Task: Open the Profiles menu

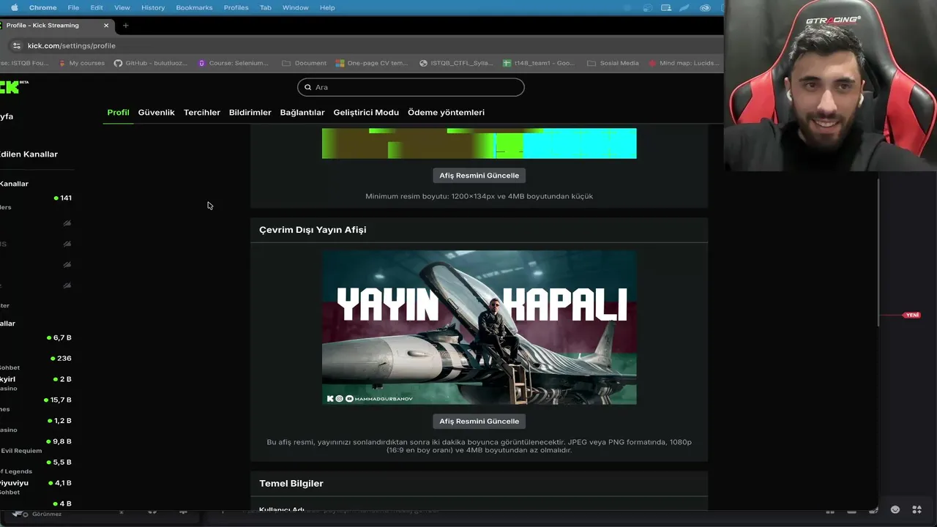Action: pyautogui.click(x=236, y=7)
